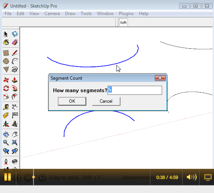Viewport: 214px width, 193px height.
Task: Minimize the SketchUp Pro window
Action: click(x=184, y=6)
